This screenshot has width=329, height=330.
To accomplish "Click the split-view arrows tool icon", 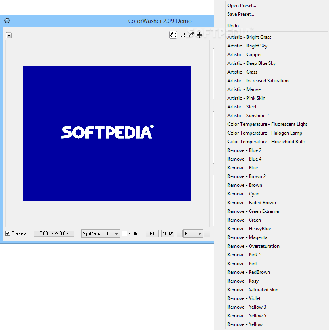I will [x=200, y=35].
